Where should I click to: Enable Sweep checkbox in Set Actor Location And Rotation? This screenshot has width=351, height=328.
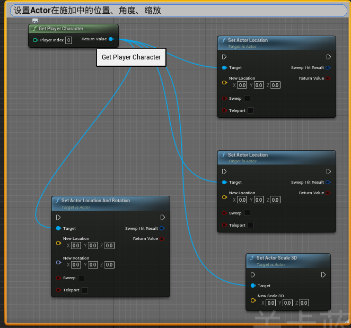point(81,278)
